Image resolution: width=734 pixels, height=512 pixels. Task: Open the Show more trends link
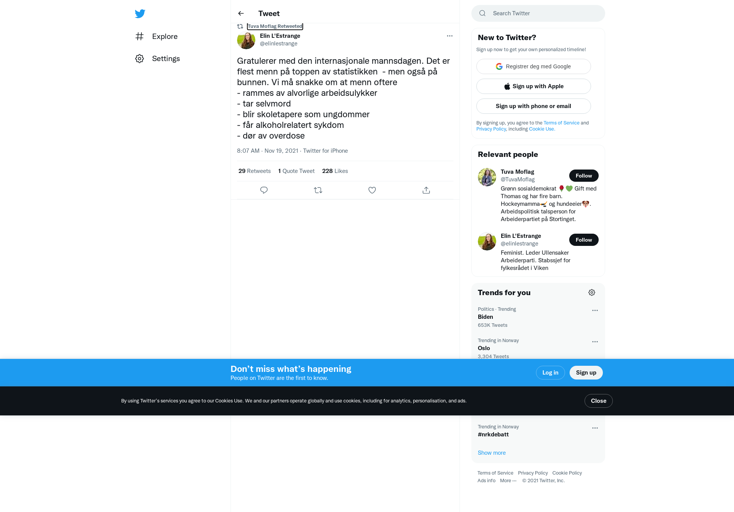(492, 453)
